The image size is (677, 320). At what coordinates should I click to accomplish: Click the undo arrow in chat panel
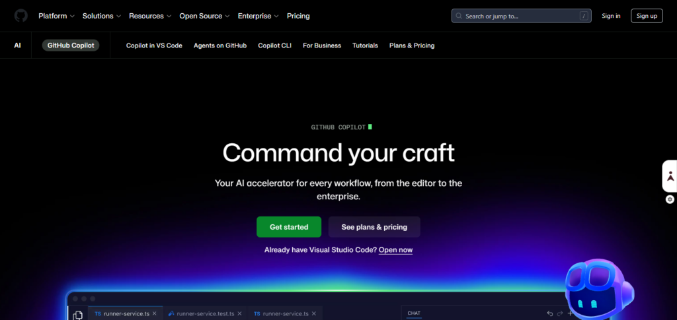(x=550, y=313)
